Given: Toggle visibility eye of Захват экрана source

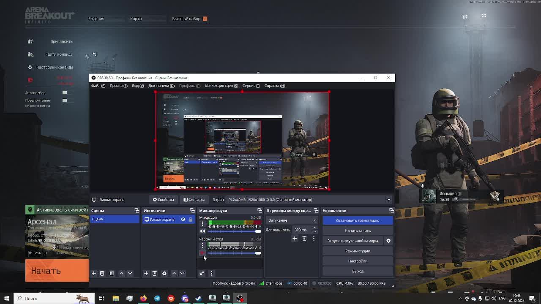Looking at the screenshot, I should click(183, 219).
